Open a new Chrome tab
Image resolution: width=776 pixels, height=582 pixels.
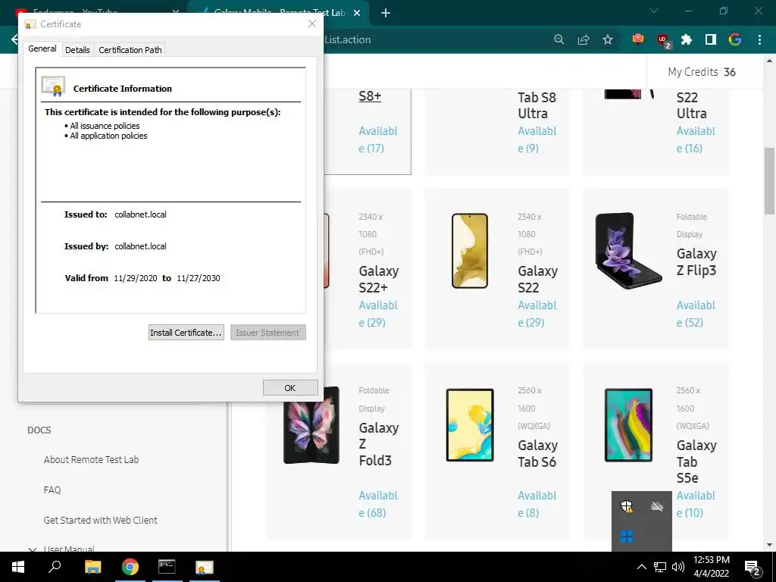[x=386, y=13]
